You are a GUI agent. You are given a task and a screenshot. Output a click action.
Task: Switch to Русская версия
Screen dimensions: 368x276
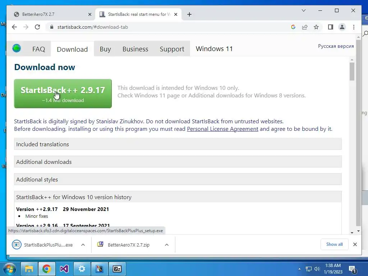pyautogui.click(x=336, y=46)
